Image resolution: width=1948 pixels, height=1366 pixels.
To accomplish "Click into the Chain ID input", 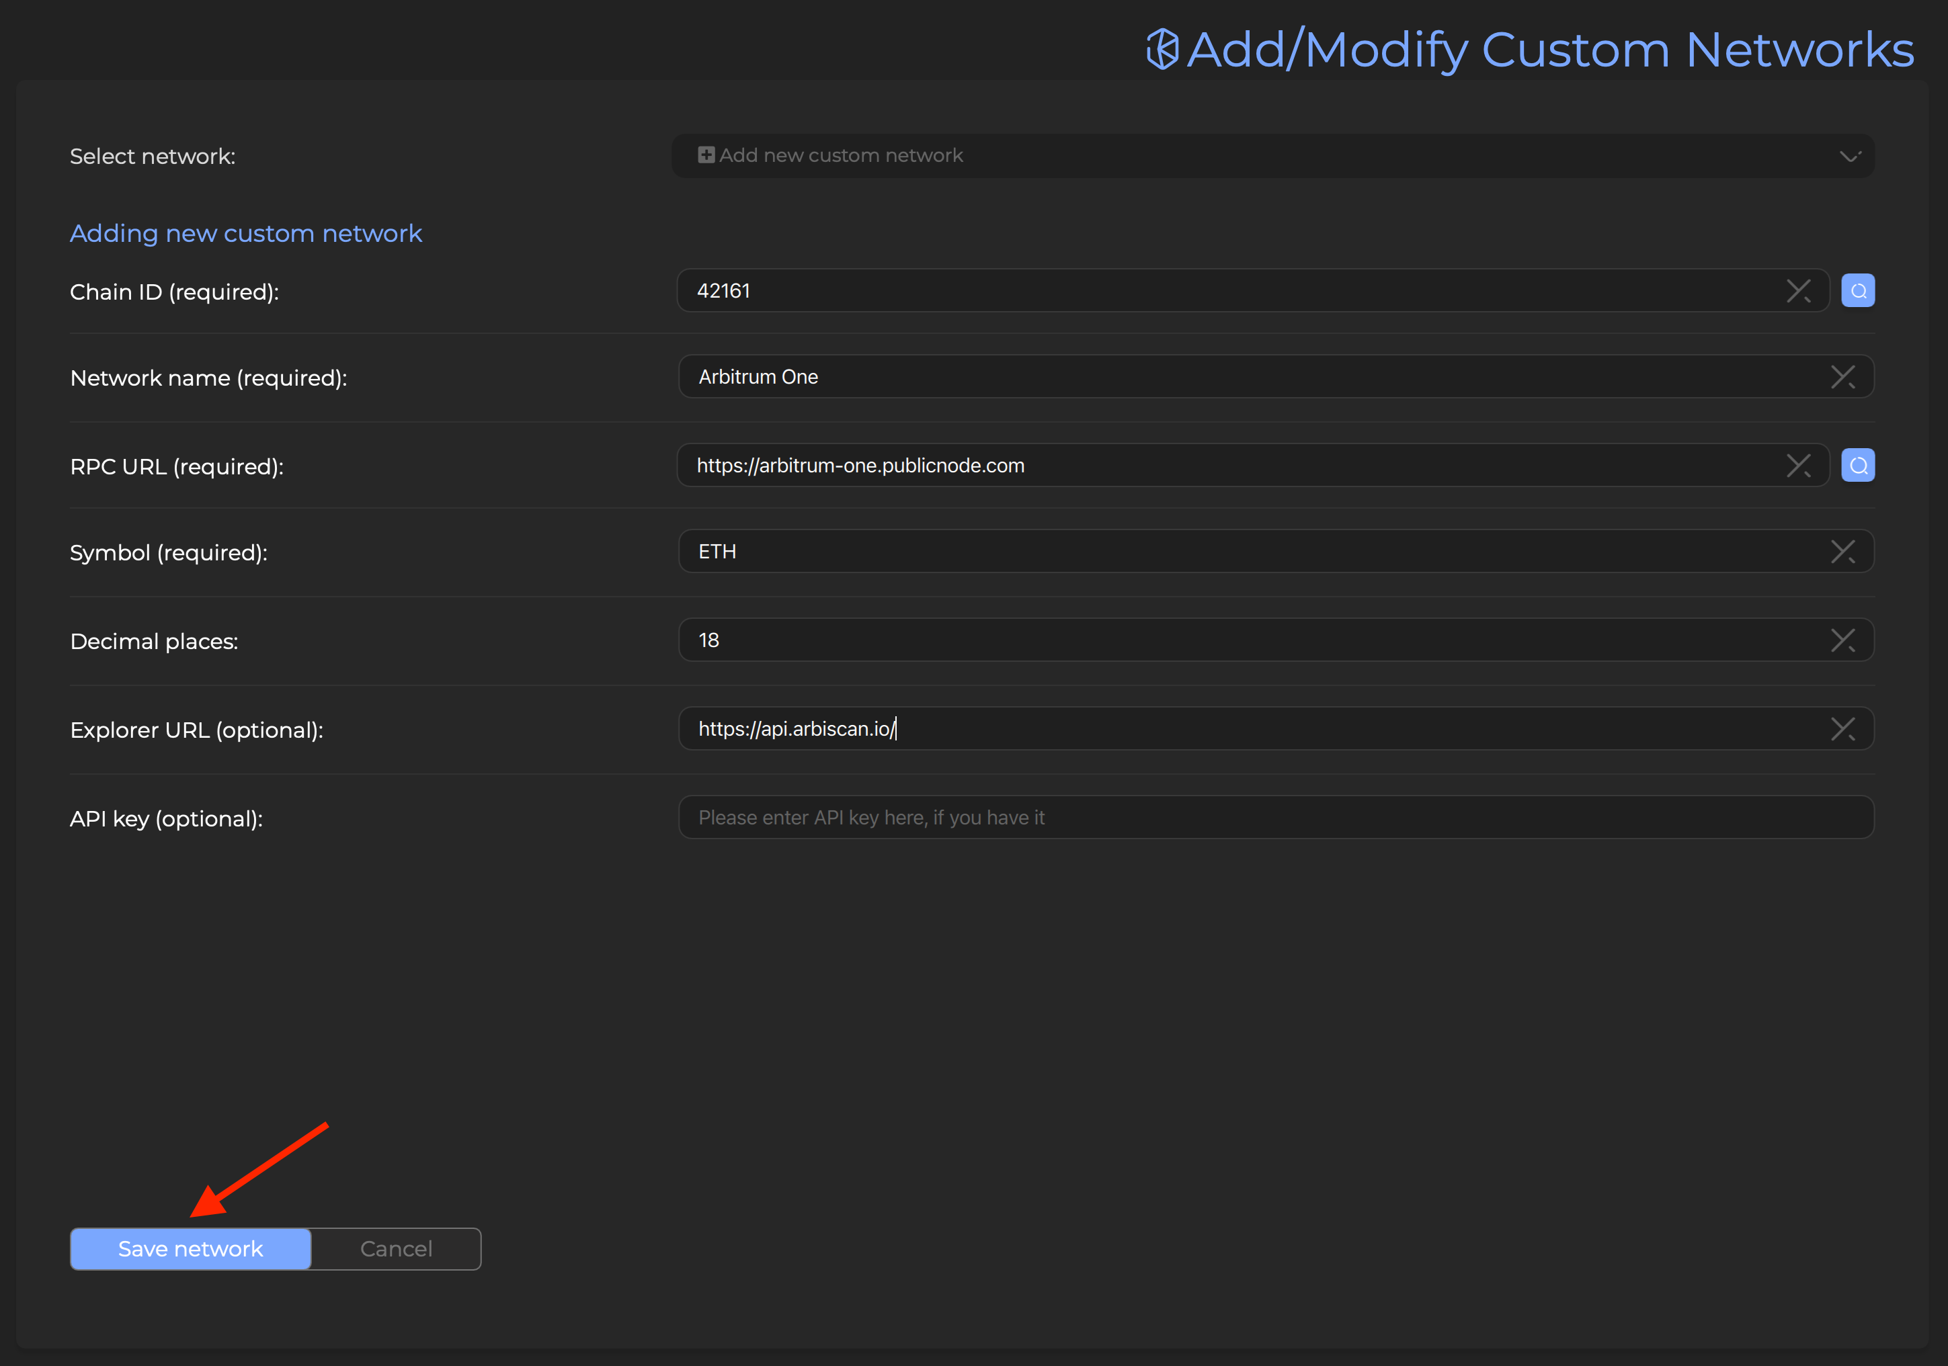I will (x=1188, y=291).
